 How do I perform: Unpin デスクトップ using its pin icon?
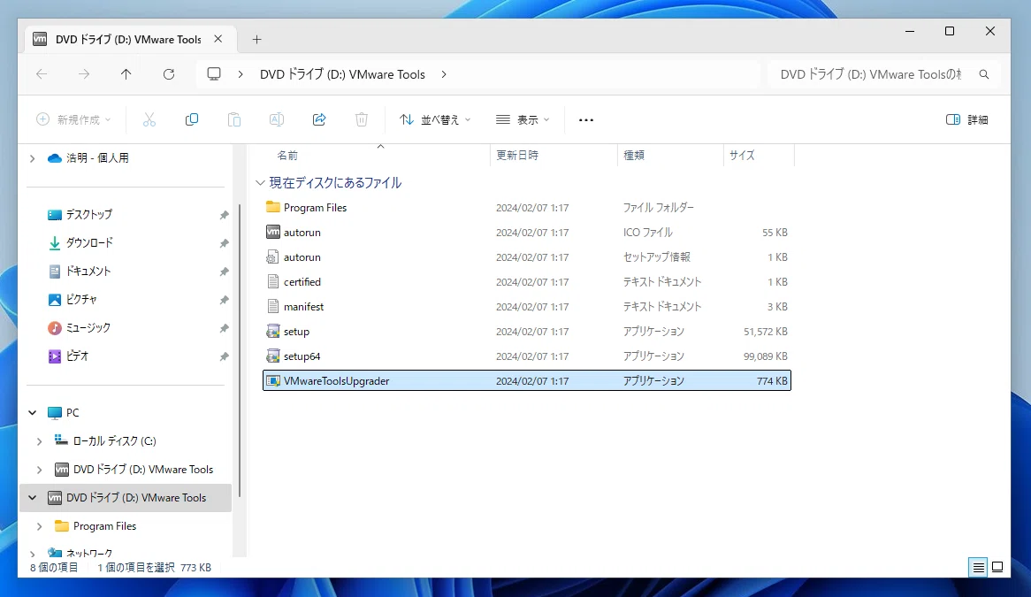[x=224, y=215]
